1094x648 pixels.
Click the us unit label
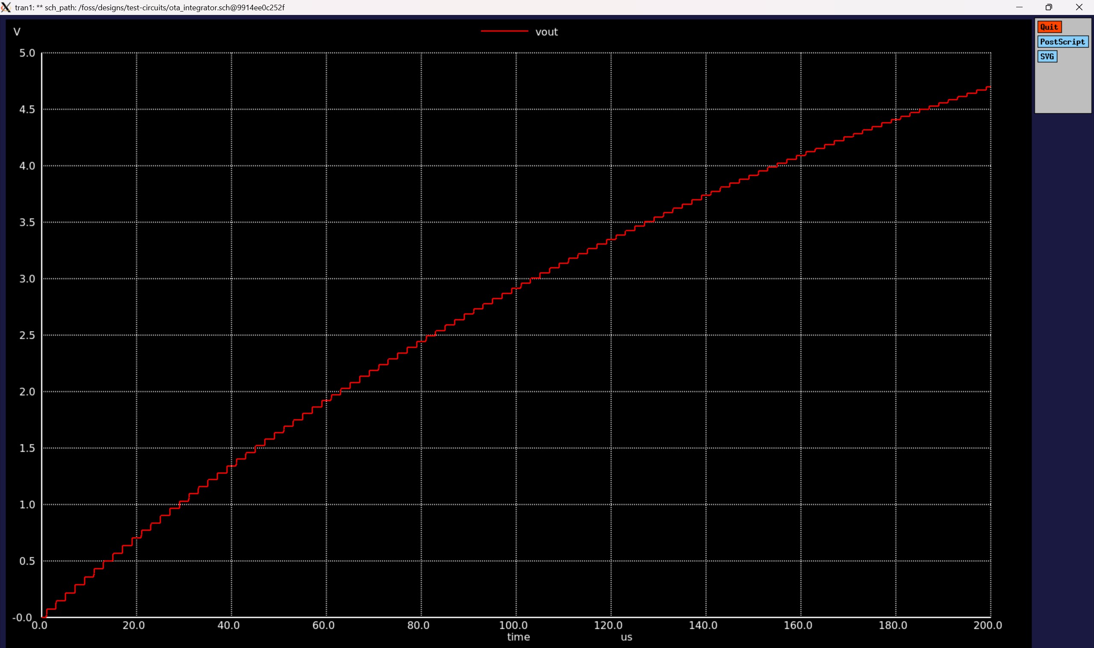[626, 637]
